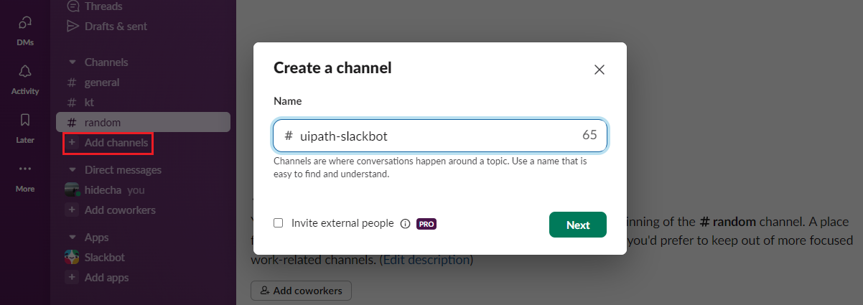Click the Threads icon
The image size is (863, 305).
[72, 6]
